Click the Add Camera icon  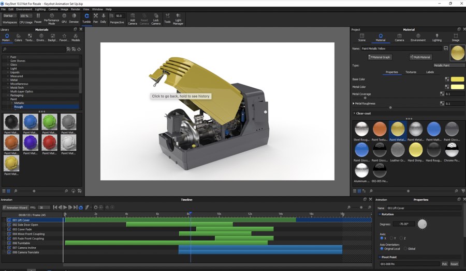point(133,16)
